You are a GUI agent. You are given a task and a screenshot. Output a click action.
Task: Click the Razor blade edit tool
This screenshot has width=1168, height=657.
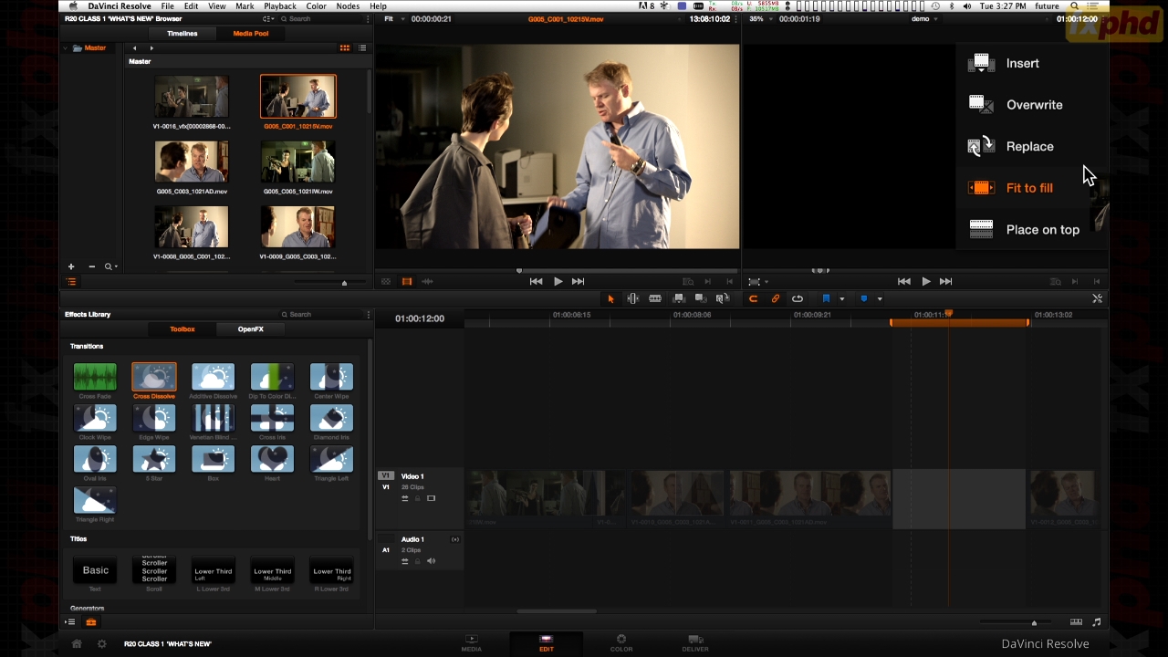tap(655, 298)
